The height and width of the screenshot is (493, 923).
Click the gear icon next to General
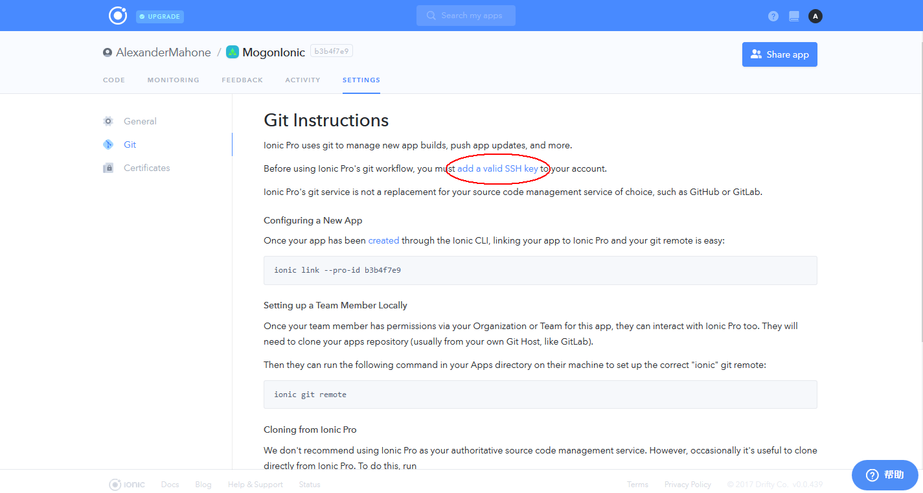click(108, 121)
